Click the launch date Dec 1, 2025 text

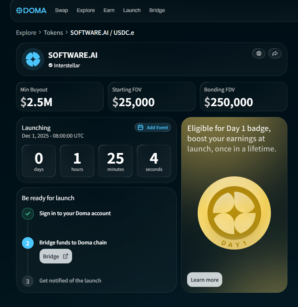(x=53, y=136)
